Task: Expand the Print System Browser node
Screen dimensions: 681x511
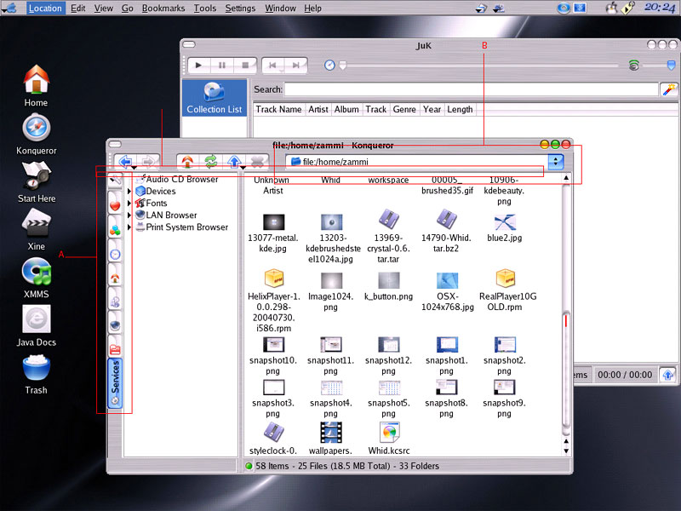Action: click(129, 227)
